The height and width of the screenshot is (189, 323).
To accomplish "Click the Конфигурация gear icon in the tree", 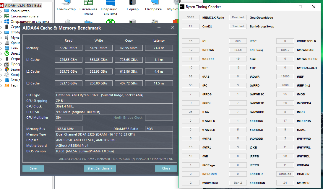I will pyautogui.click(x=7, y=74).
